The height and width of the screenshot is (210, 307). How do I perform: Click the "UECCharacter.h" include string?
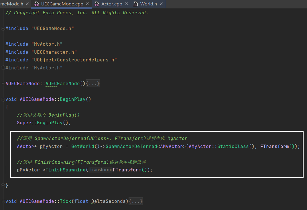tap(54, 52)
